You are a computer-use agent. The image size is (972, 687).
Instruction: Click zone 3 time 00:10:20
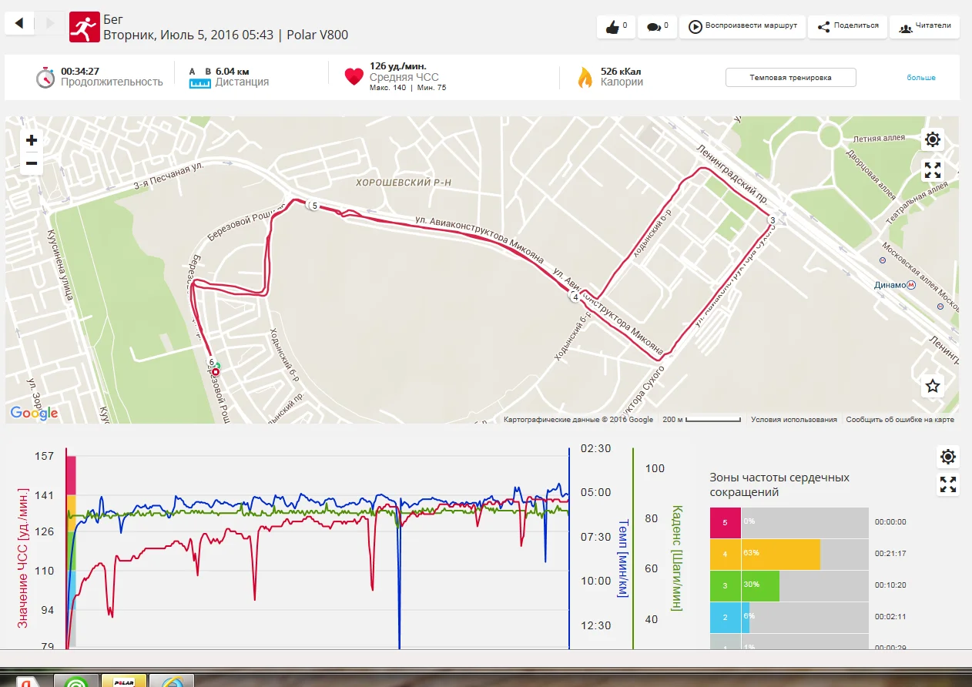[890, 585]
